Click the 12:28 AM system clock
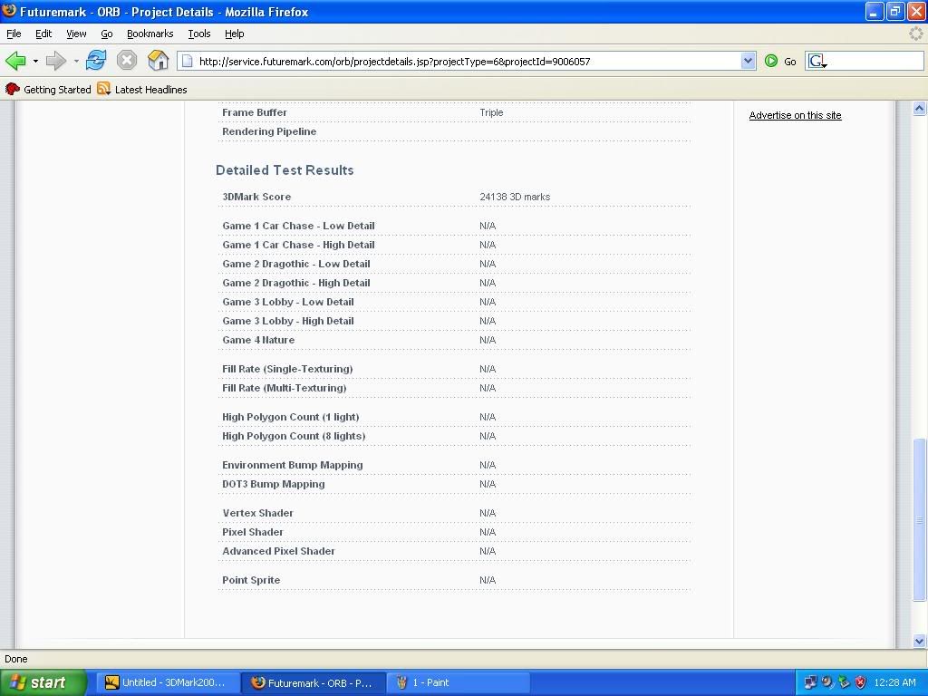This screenshot has height=696, width=928. click(x=894, y=682)
